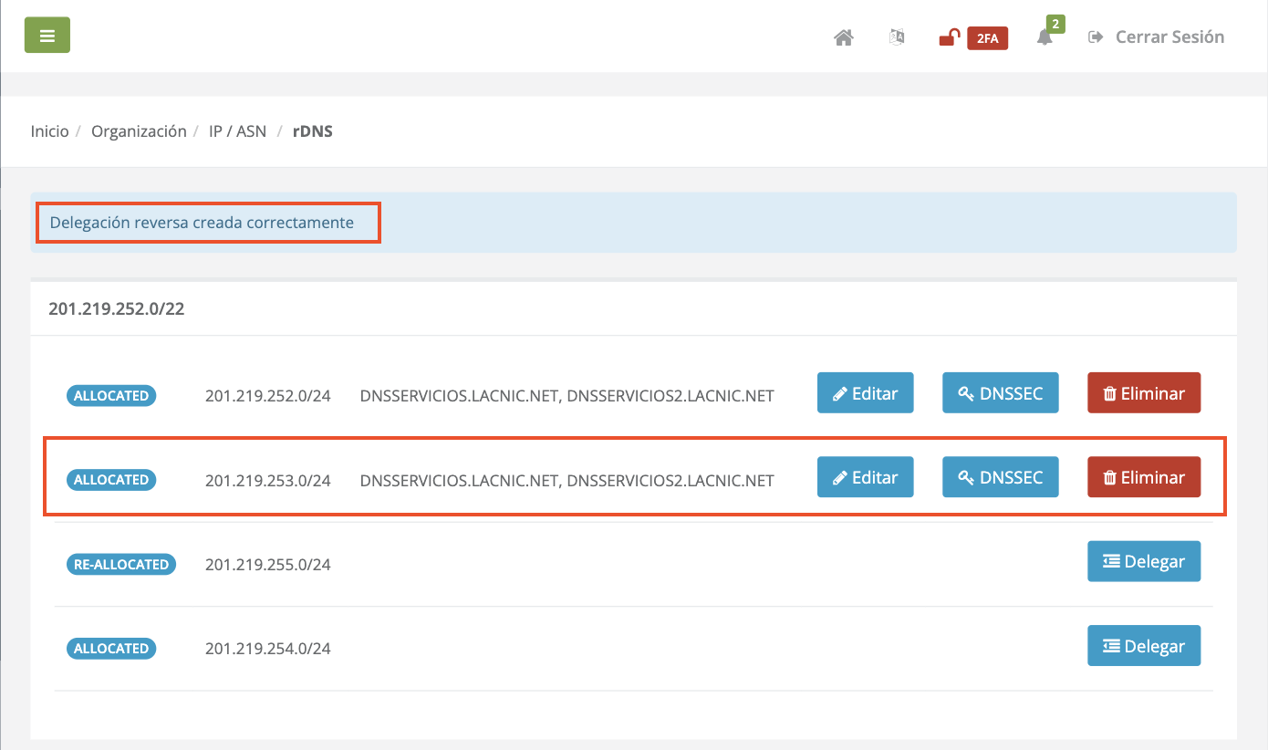Click the success message banner text
This screenshot has width=1268, height=750.
coord(202,223)
